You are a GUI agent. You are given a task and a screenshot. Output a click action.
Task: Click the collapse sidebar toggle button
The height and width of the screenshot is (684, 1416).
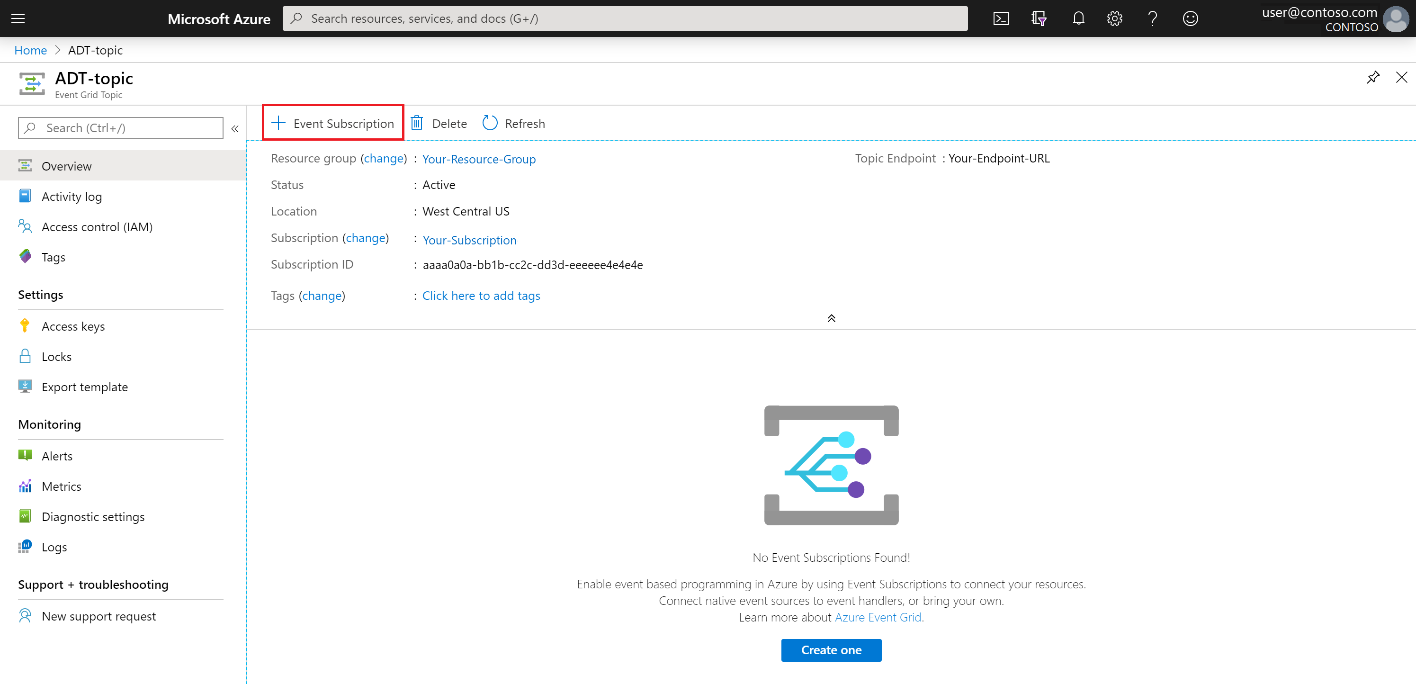[235, 128]
